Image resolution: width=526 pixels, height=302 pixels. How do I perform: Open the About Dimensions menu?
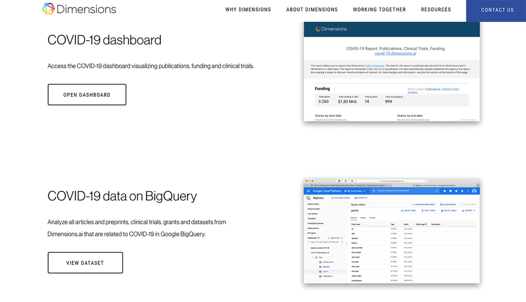click(x=312, y=10)
